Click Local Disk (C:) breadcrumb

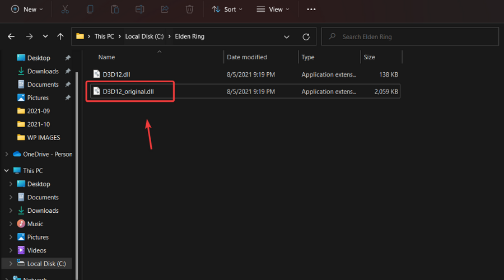point(144,36)
